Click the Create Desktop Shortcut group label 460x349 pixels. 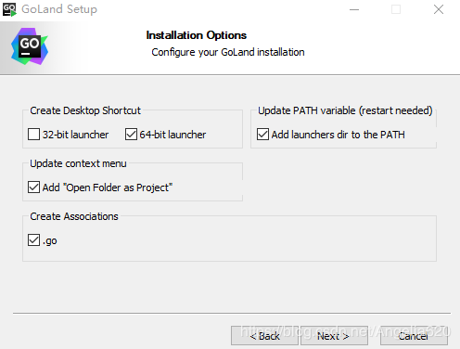point(85,110)
